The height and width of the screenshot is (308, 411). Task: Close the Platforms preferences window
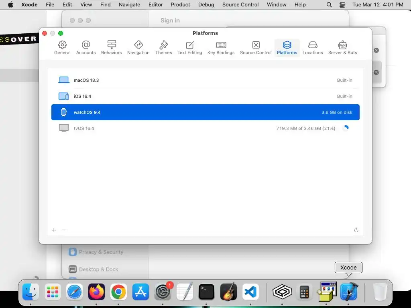pos(45,33)
